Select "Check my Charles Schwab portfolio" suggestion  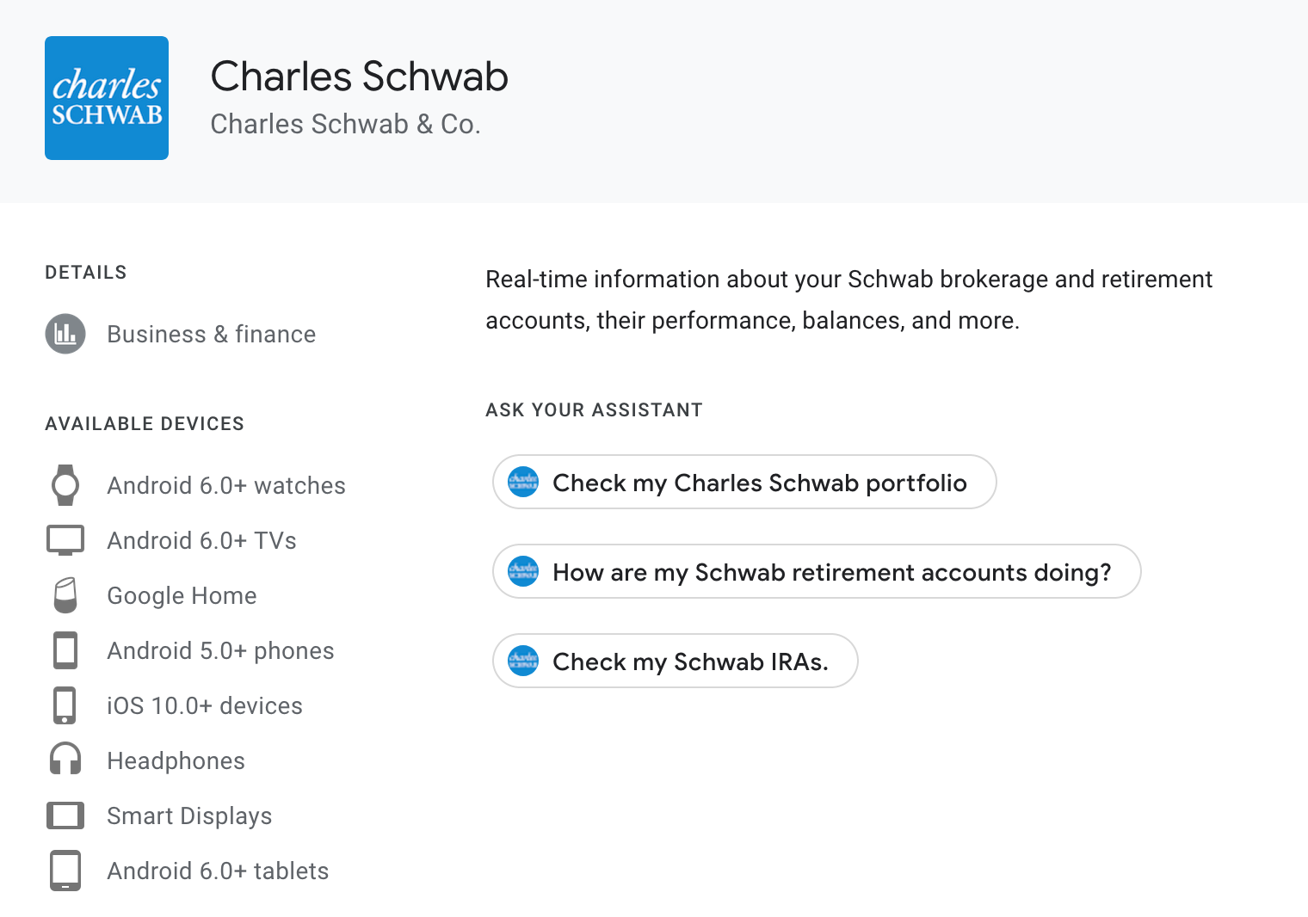[x=759, y=483]
